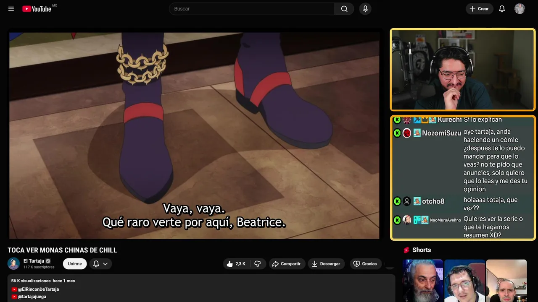Click the Shorts section icon
Viewport: 538px width, 302px height.
406,250
